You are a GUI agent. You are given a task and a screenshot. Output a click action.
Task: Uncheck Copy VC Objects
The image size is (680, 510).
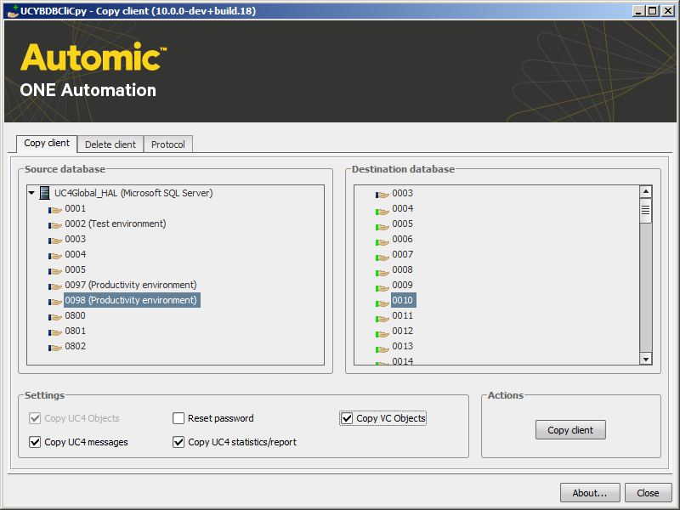(x=347, y=418)
